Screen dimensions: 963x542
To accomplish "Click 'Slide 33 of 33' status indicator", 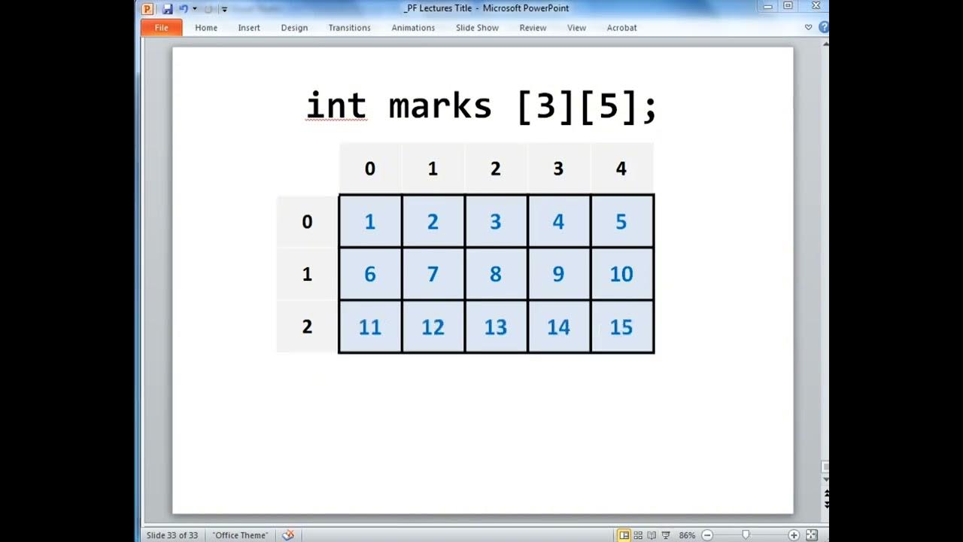I will pos(172,535).
